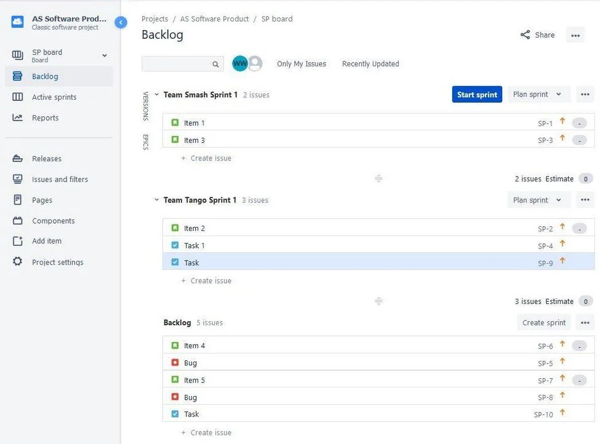Collapse the sidebar with the blue arrow button
Viewport: 600px width, 444px height.
tap(121, 23)
